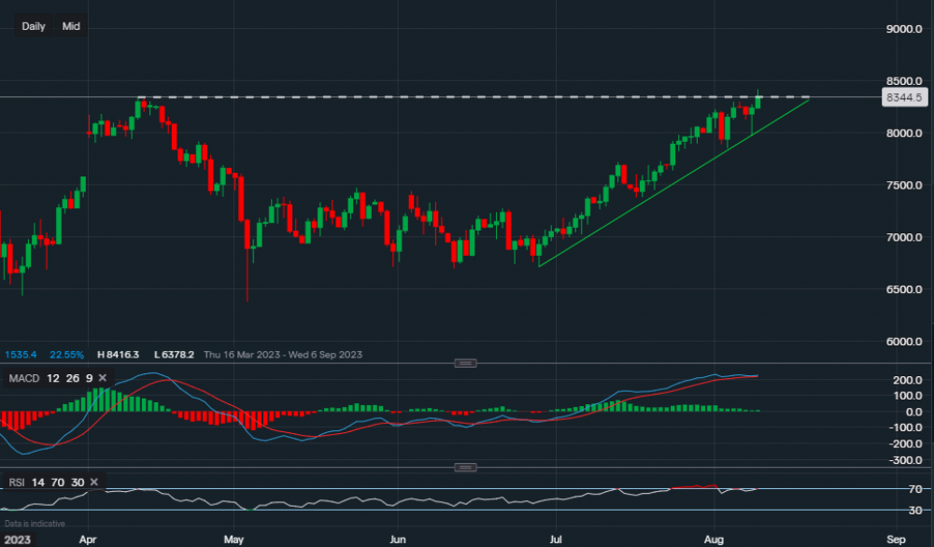Click the 2023 year label

point(19,540)
